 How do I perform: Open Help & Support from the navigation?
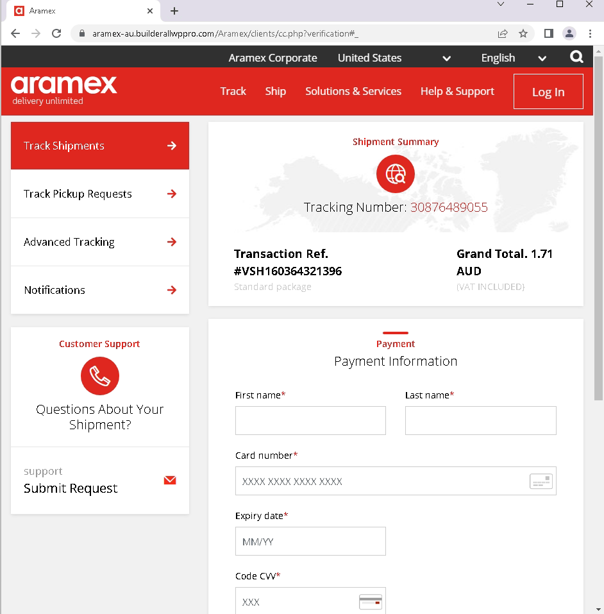[457, 91]
